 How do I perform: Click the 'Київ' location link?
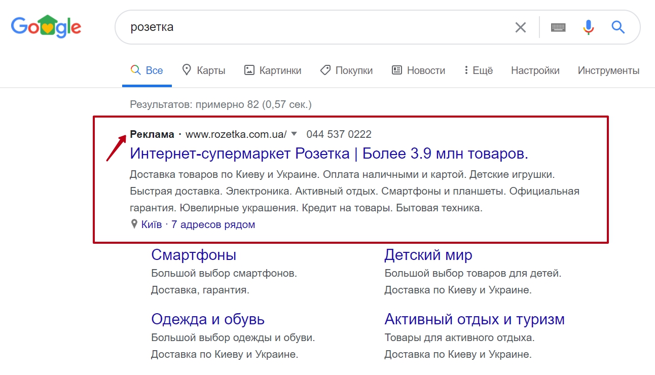pos(152,224)
